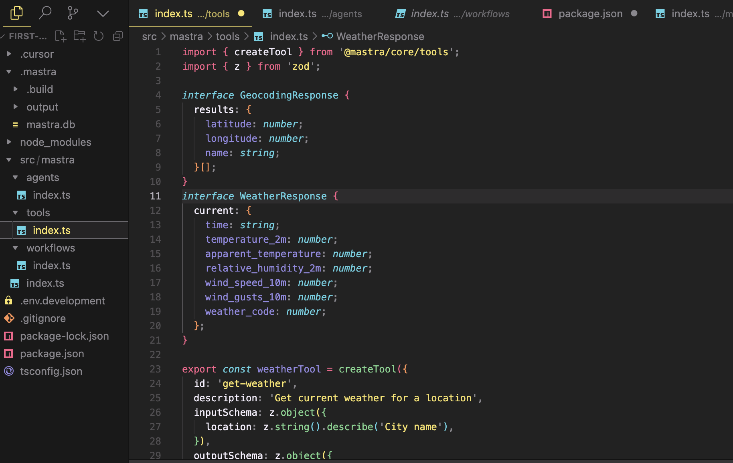The image size is (733, 463).
Task: Click WeatherResponse breadcrumb symbol
Action: pyautogui.click(x=380, y=36)
